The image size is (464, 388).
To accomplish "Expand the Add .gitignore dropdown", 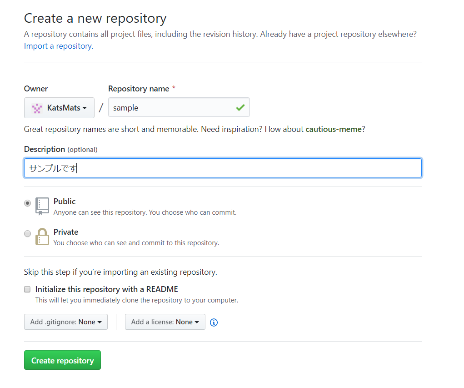I will point(66,322).
